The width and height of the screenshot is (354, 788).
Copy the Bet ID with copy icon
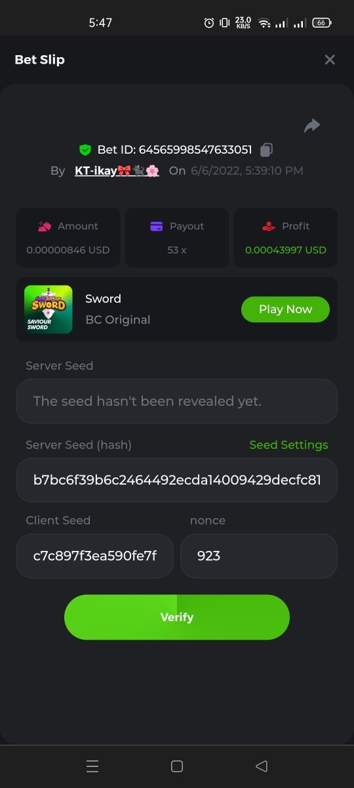click(266, 150)
